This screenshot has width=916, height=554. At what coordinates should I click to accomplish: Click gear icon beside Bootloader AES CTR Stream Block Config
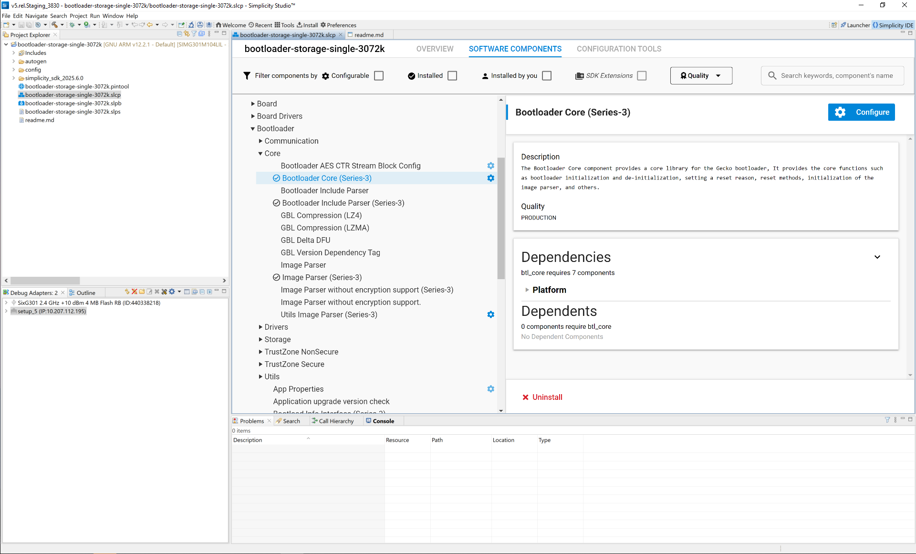click(x=490, y=166)
